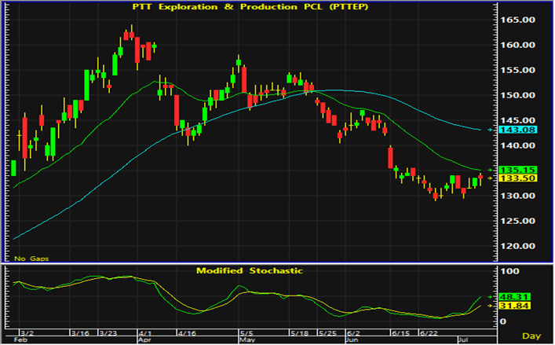555x345 pixels.
Task: Select the 6/15 date marker
Action: coord(400,333)
